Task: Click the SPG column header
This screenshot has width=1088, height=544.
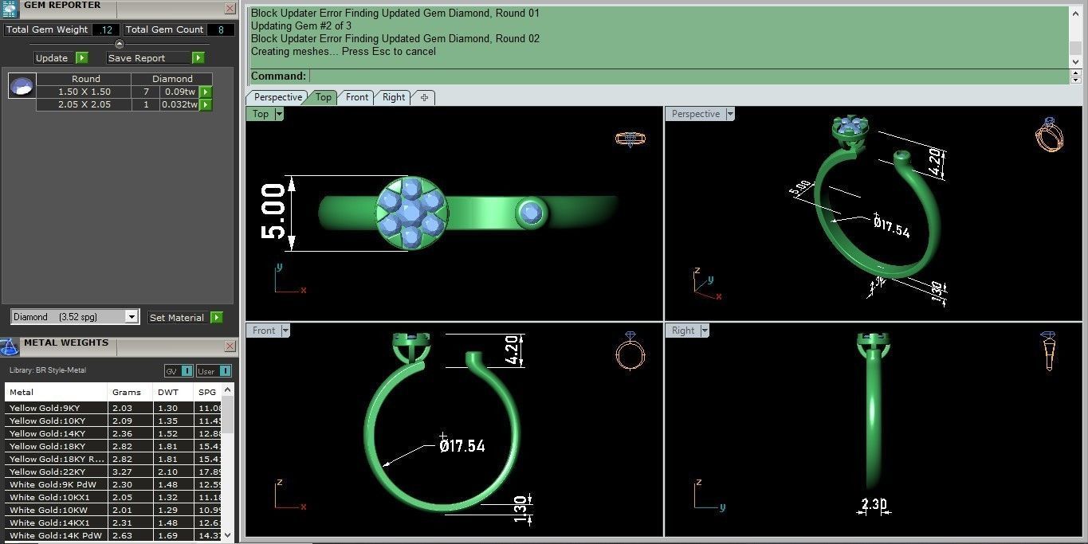Action: point(207,392)
